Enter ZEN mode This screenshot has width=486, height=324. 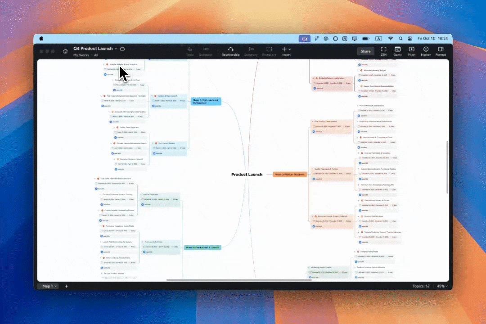pos(383,51)
